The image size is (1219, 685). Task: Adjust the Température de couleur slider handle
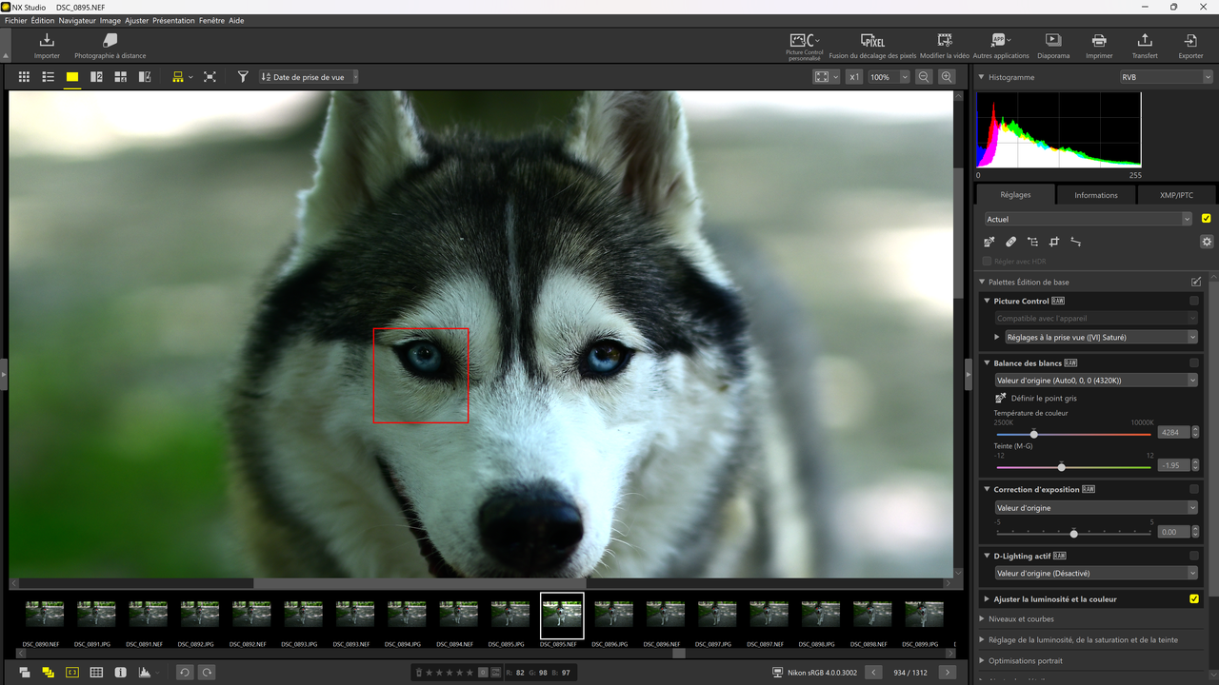1034,434
